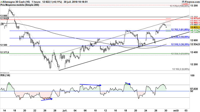Click the 13 200 price axis value
The height and width of the screenshot is (112, 200).
[194, 6]
